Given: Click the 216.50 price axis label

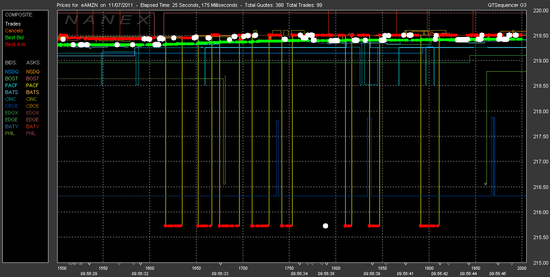Looking at the screenshot, I should point(541,187).
